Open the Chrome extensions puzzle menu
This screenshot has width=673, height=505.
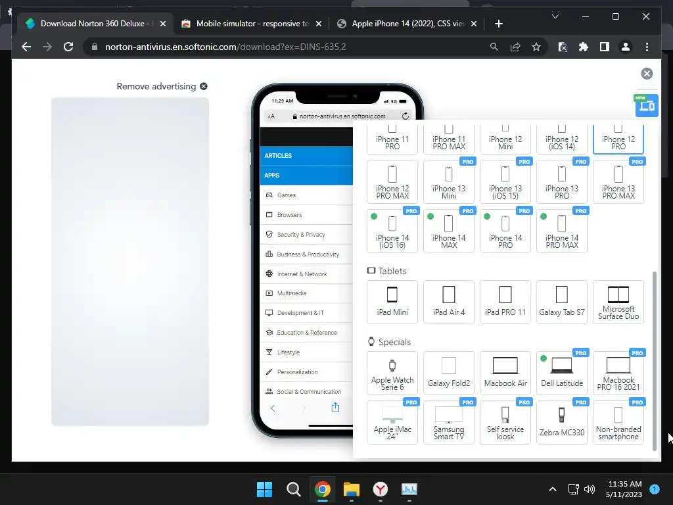584,47
